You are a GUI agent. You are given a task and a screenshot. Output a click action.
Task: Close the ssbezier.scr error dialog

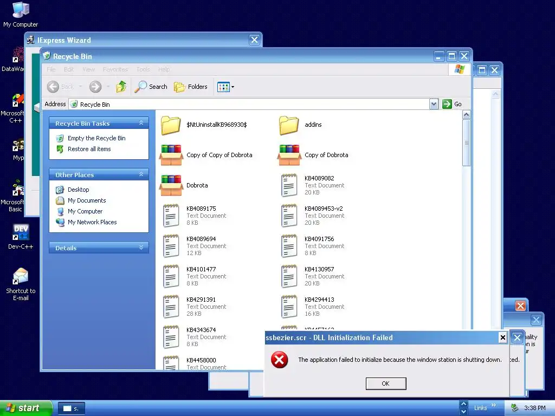[x=502, y=337]
